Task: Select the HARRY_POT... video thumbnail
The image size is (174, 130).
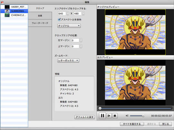Action: click(x=7, y=7)
